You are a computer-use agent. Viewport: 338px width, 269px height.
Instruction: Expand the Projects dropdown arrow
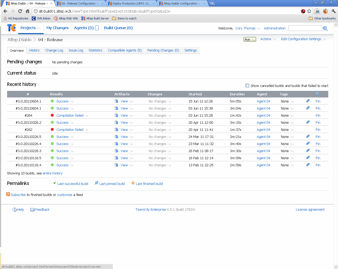point(39,28)
